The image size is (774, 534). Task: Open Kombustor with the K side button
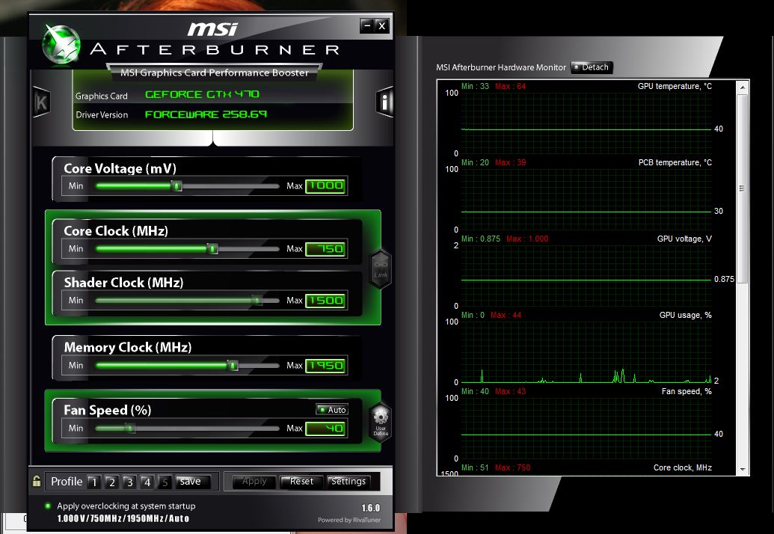[41, 102]
